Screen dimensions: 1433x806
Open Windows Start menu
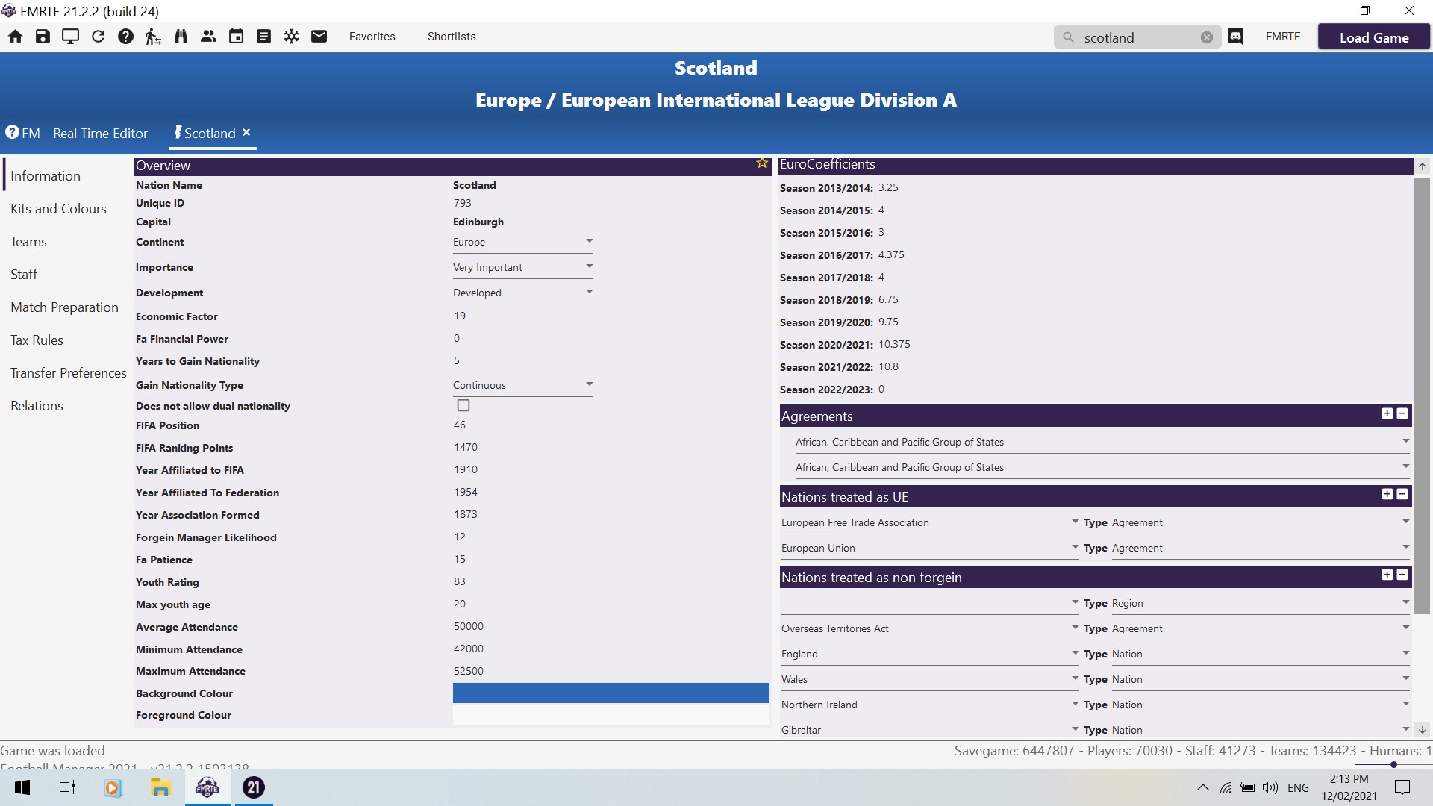click(22, 787)
